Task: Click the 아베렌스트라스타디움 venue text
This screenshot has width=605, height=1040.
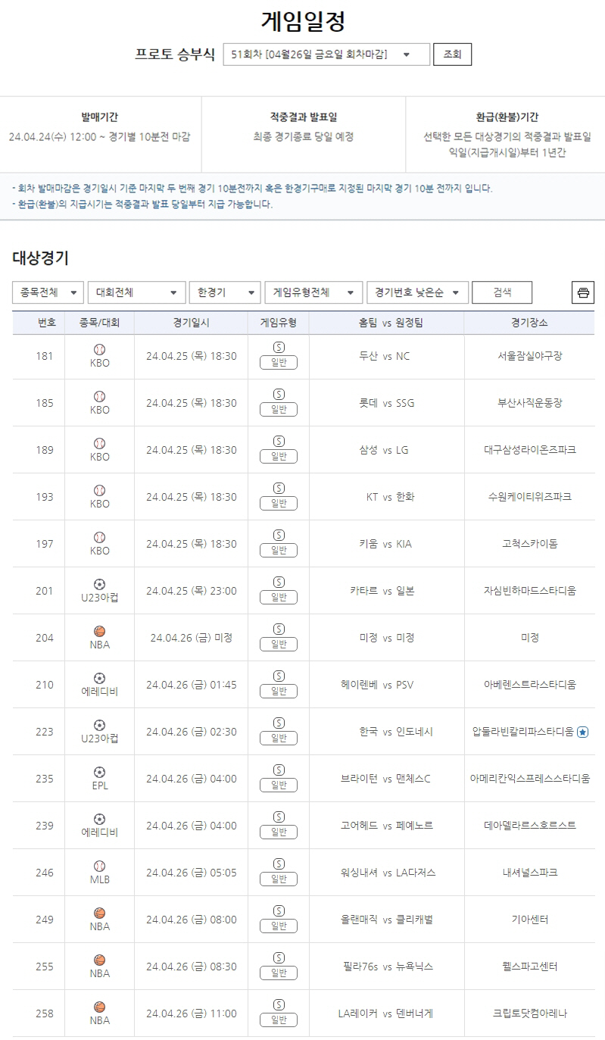Action: [530, 685]
